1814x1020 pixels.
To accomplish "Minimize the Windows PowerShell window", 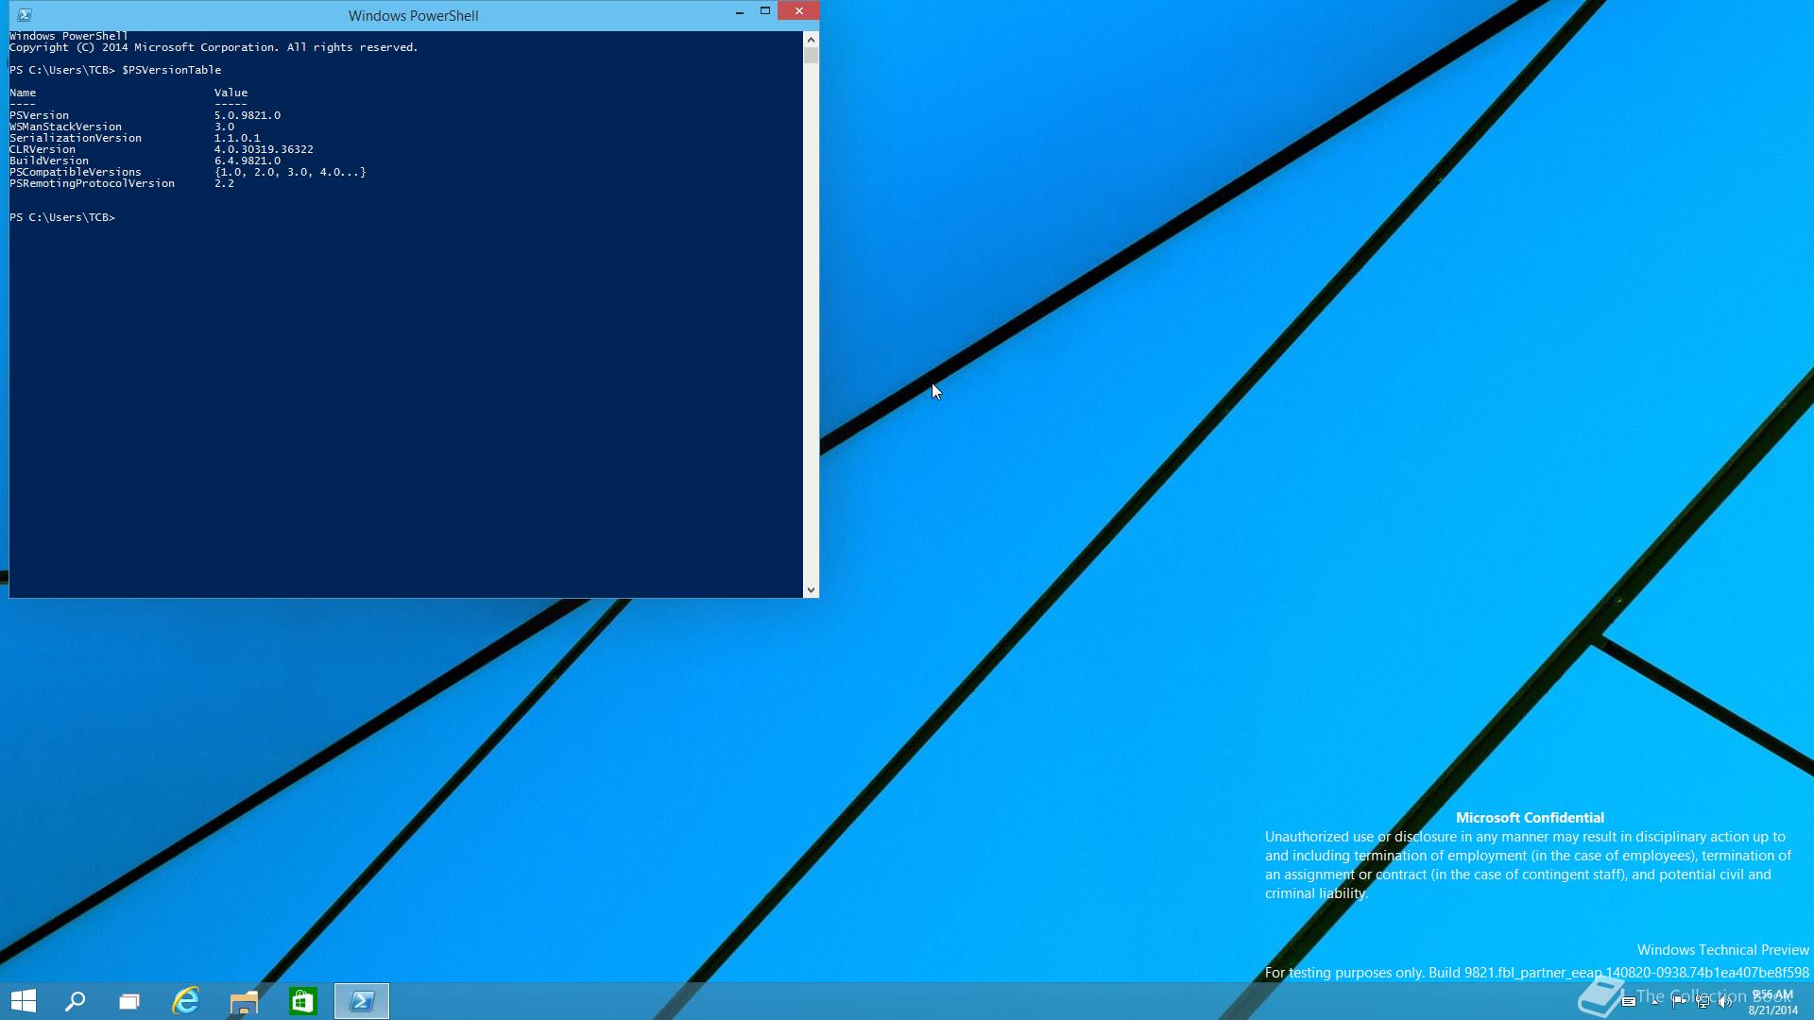I will 740,11.
